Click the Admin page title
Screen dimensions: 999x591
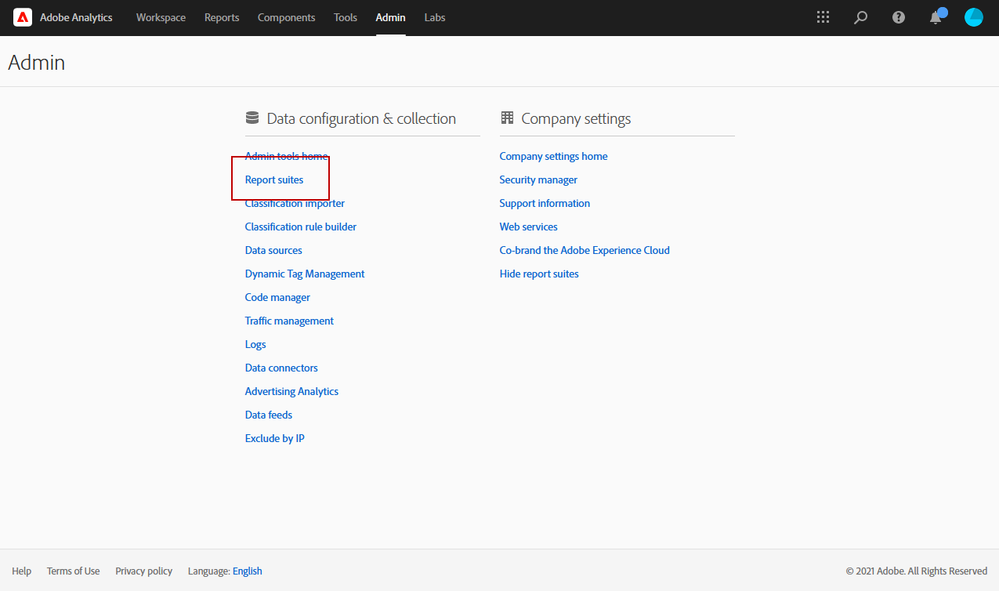pyautogui.click(x=37, y=63)
